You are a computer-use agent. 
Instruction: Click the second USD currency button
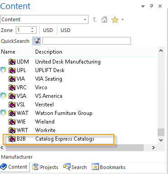click(x=65, y=30)
